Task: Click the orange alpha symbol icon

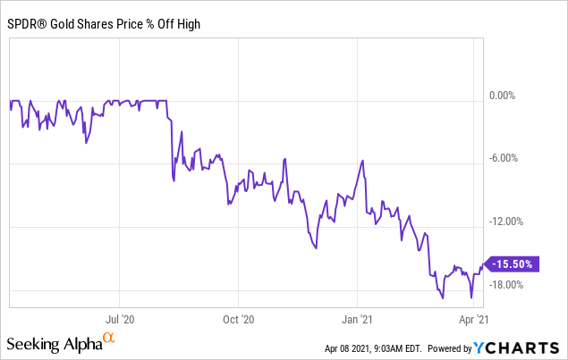Action: click(x=108, y=338)
